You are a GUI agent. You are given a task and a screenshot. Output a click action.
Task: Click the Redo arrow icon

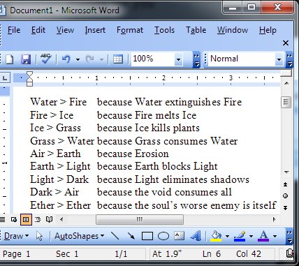[x=90, y=59]
